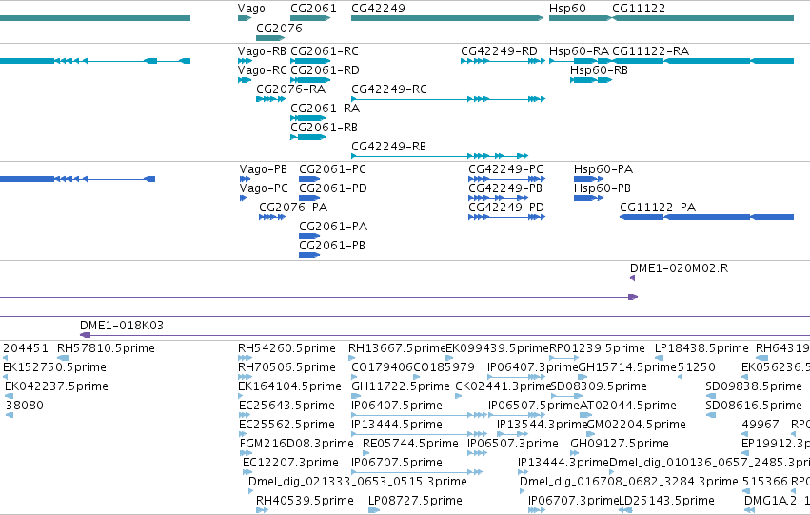Screen dimensions: 810x515
Task: Click protein CG42249-PB
Action: 505,188
